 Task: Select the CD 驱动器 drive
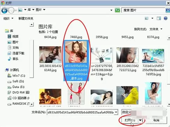[x=18, y=98]
